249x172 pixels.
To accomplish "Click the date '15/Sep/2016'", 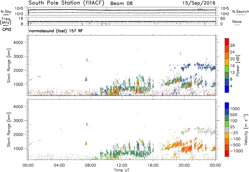I will [199, 3].
